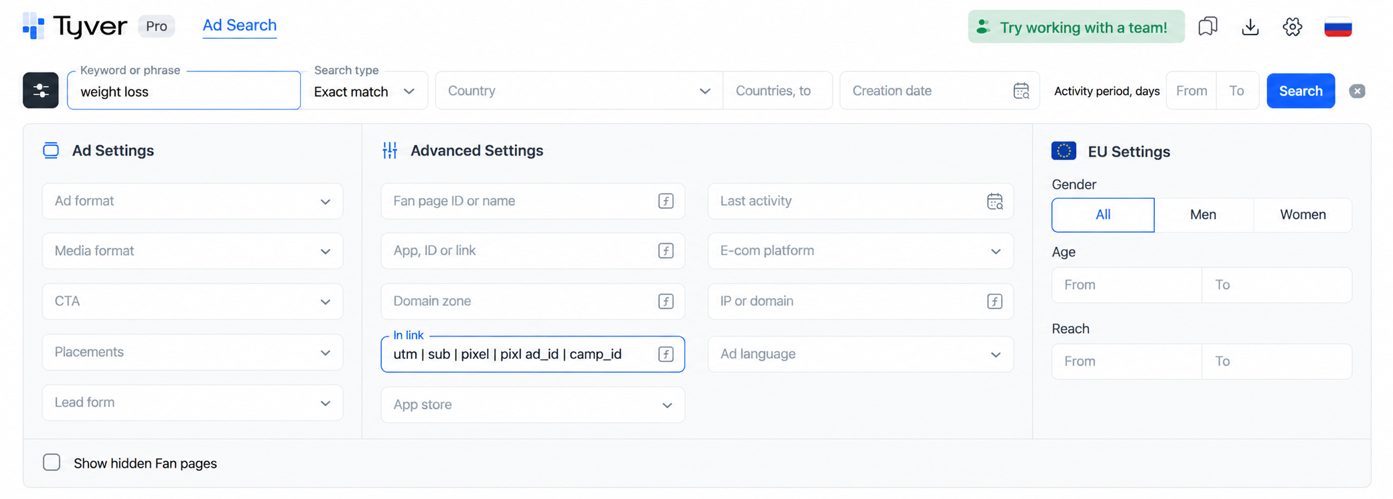
Task: Click the download icon in header
Action: (x=1250, y=27)
